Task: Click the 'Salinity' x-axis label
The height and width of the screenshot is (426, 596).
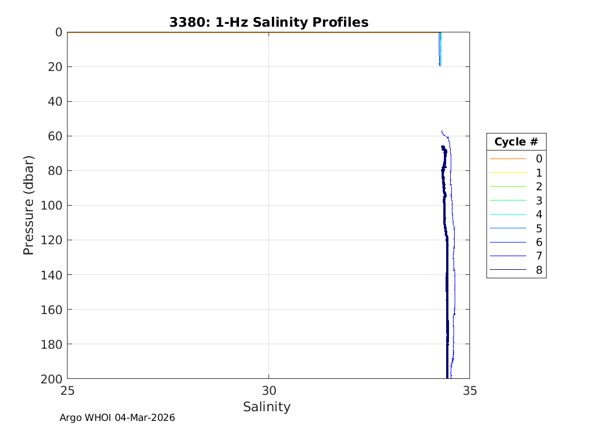Action: click(267, 407)
